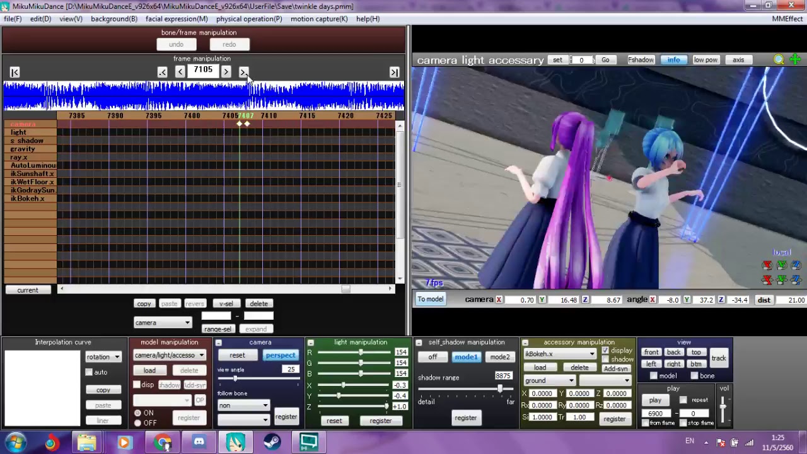Open the background(B) menu
The width and height of the screenshot is (807, 454).
(114, 19)
